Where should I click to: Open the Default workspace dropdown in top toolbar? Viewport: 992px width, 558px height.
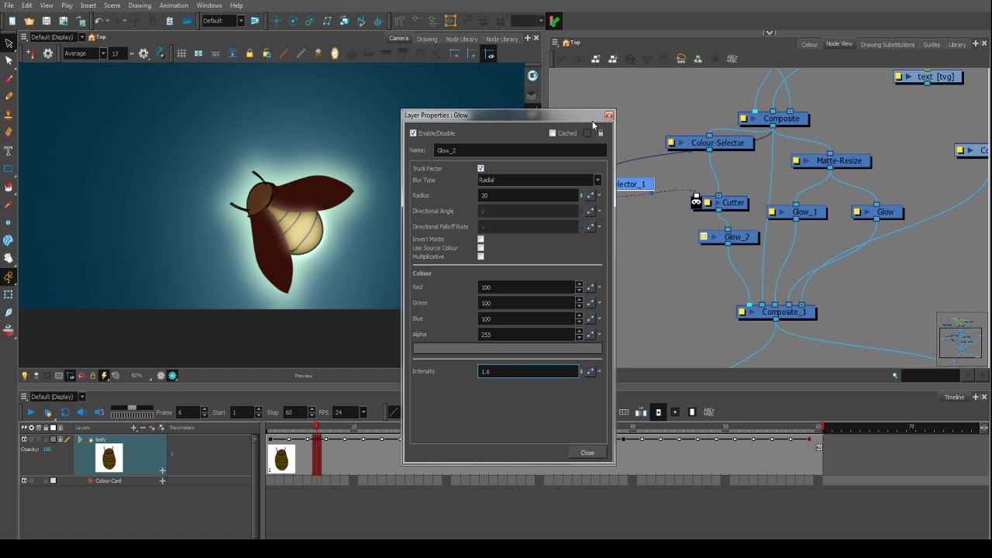click(x=240, y=21)
